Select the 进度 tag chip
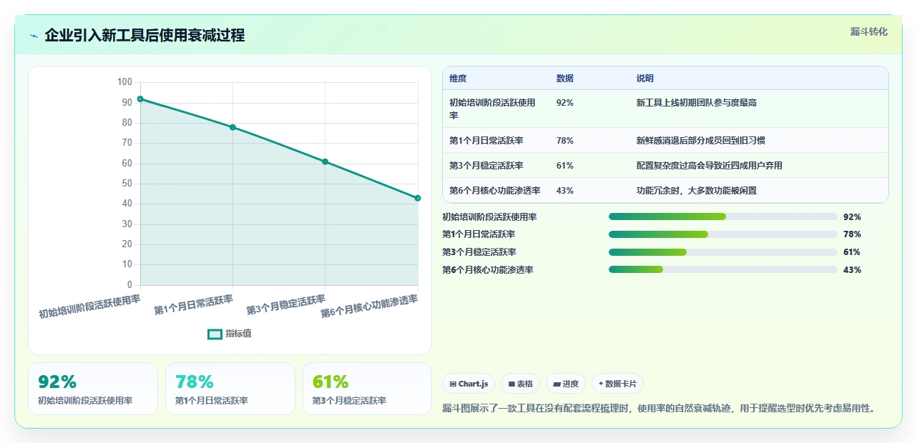This screenshot has height=443, width=917. click(566, 384)
